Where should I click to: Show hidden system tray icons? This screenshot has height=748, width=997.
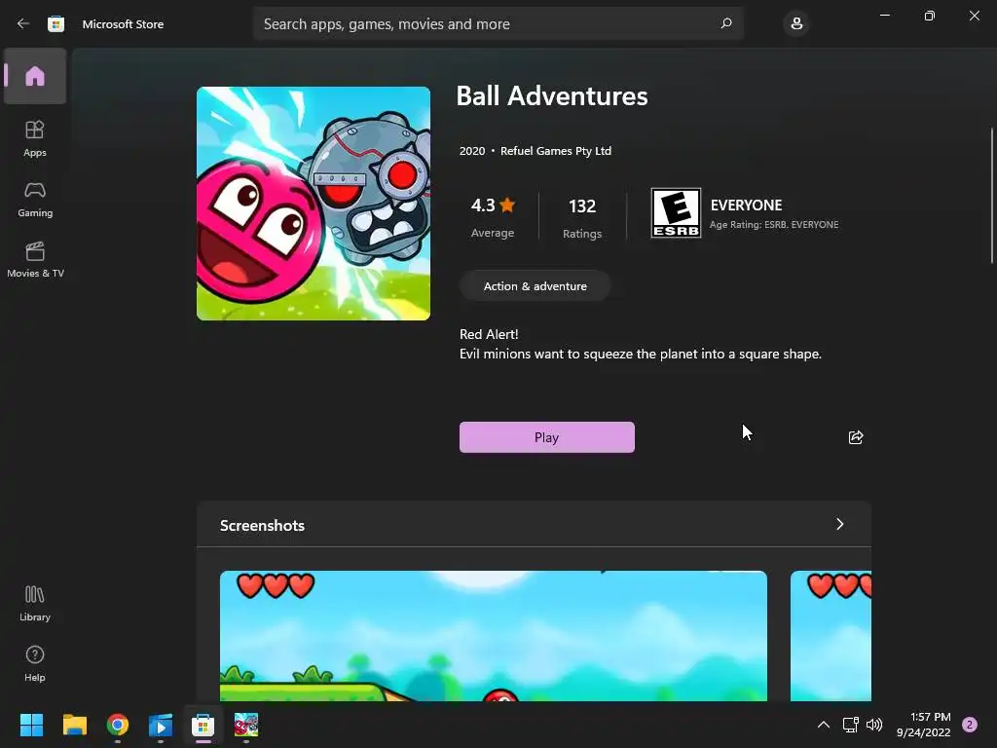[x=824, y=725]
